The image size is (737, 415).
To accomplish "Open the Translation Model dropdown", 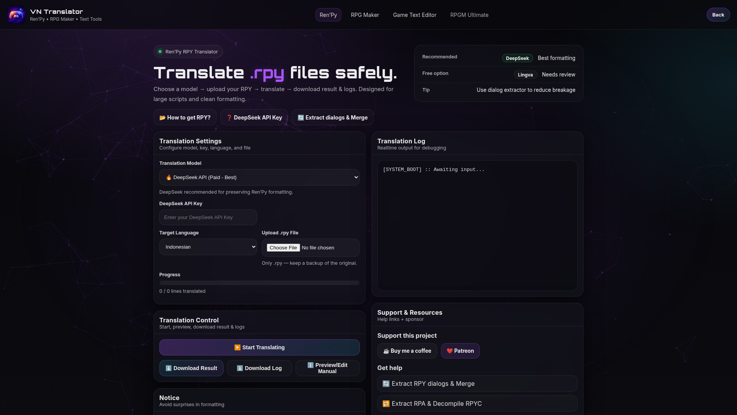I will (x=259, y=178).
